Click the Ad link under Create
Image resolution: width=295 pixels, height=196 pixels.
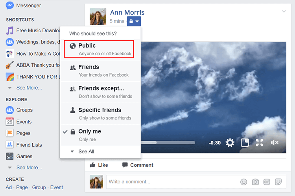pos(9,187)
